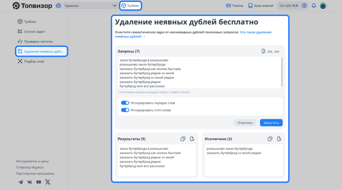Screen dimensions: 342x190
Task: Expand the Проекты dropdown
Action: (x=90, y=6)
